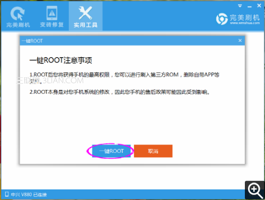Click the 一键ROOT dialog title text
Viewport: 265px width, 200px height.
click(x=32, y=41)
